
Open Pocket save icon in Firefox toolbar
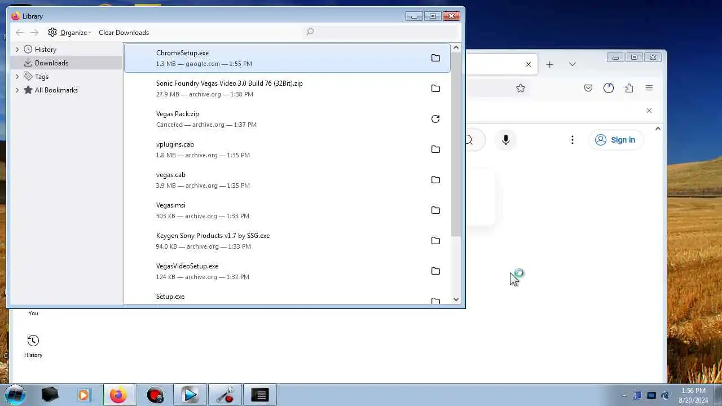[x=588, y=88]
